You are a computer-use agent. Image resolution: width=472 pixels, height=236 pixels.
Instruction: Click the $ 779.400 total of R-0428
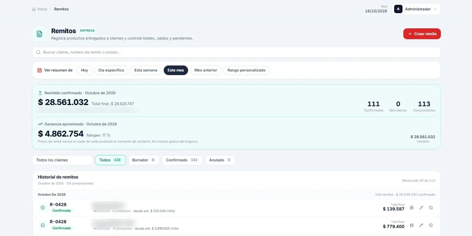(x=393, y=227)
